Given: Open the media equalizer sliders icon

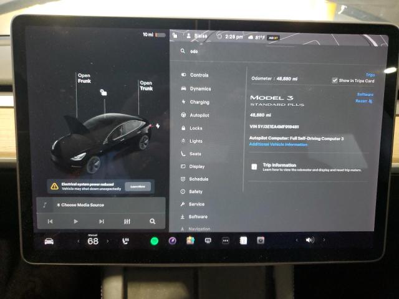Looking at the screenshot, I should 127,222.
